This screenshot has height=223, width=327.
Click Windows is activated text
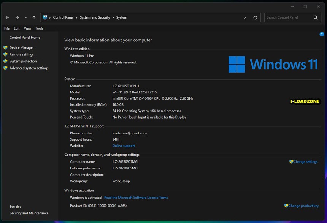pos(86,198)
